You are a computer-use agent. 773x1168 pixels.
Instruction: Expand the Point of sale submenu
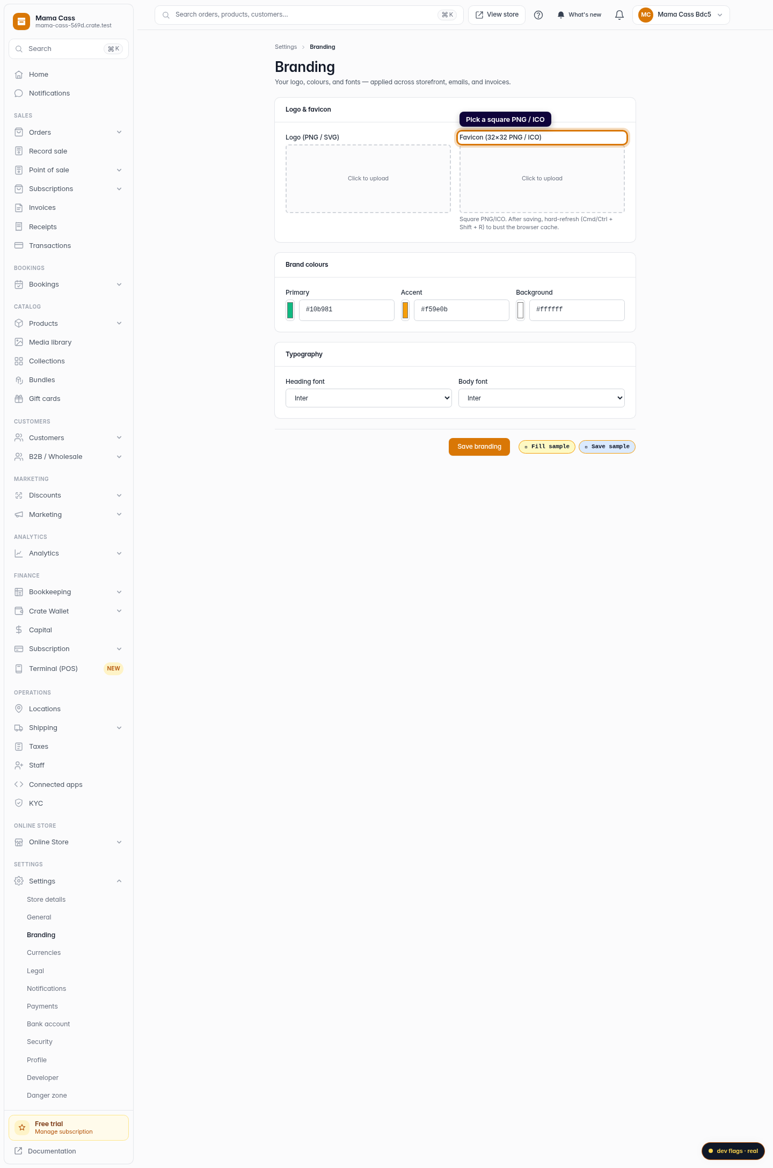click(x=119, y=170)
